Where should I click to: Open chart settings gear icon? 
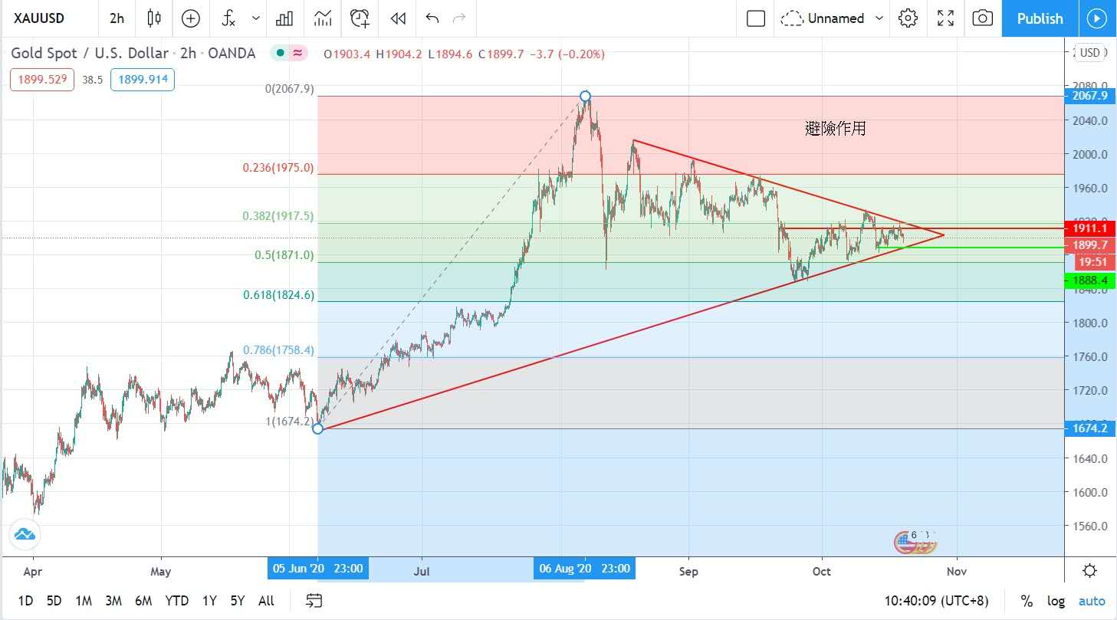[x=908, y=18]
